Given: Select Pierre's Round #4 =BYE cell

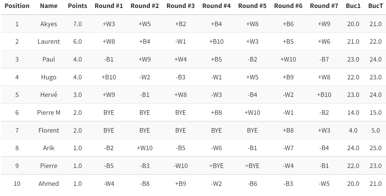Looking at the screenshot, I should 216,166.
